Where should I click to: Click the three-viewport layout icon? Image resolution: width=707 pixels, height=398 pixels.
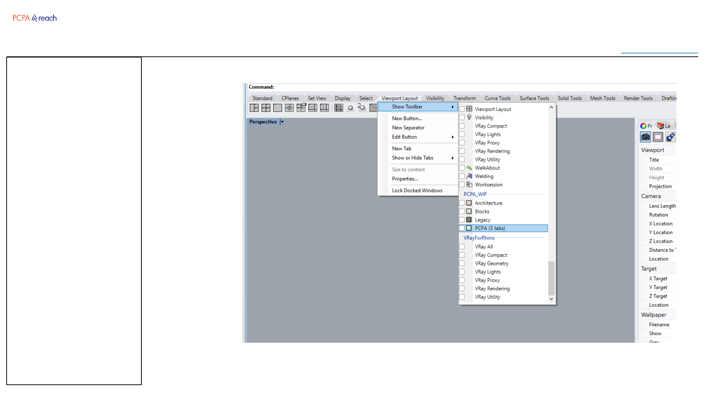click(x=254, y=108)
